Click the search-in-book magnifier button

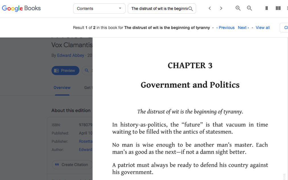click(x=87, y=71)
